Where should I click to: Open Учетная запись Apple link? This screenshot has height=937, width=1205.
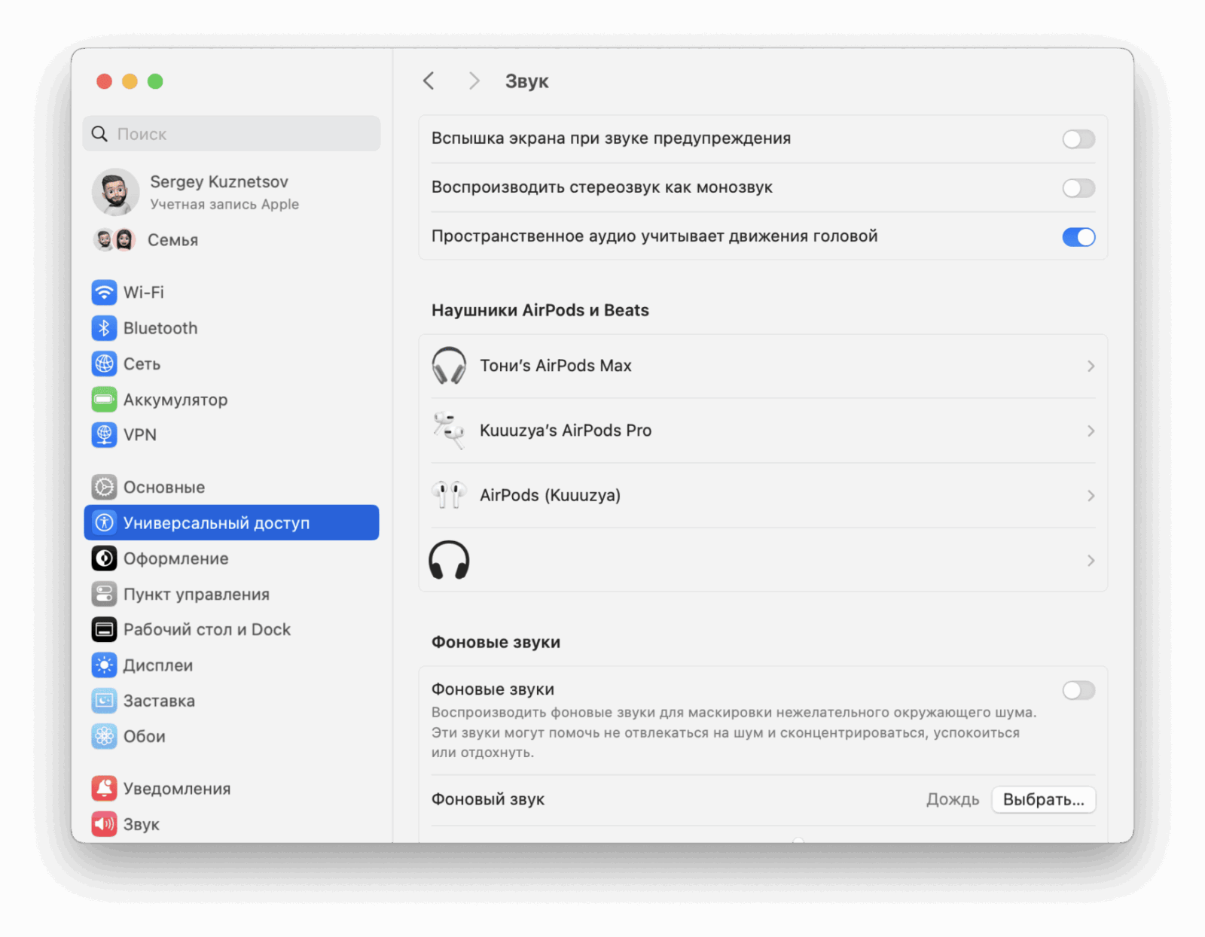pyautogui.click(x=224, y=204)
